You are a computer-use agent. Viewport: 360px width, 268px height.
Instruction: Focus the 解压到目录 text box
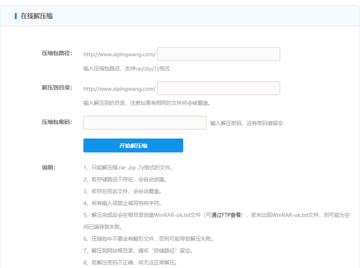218,88
